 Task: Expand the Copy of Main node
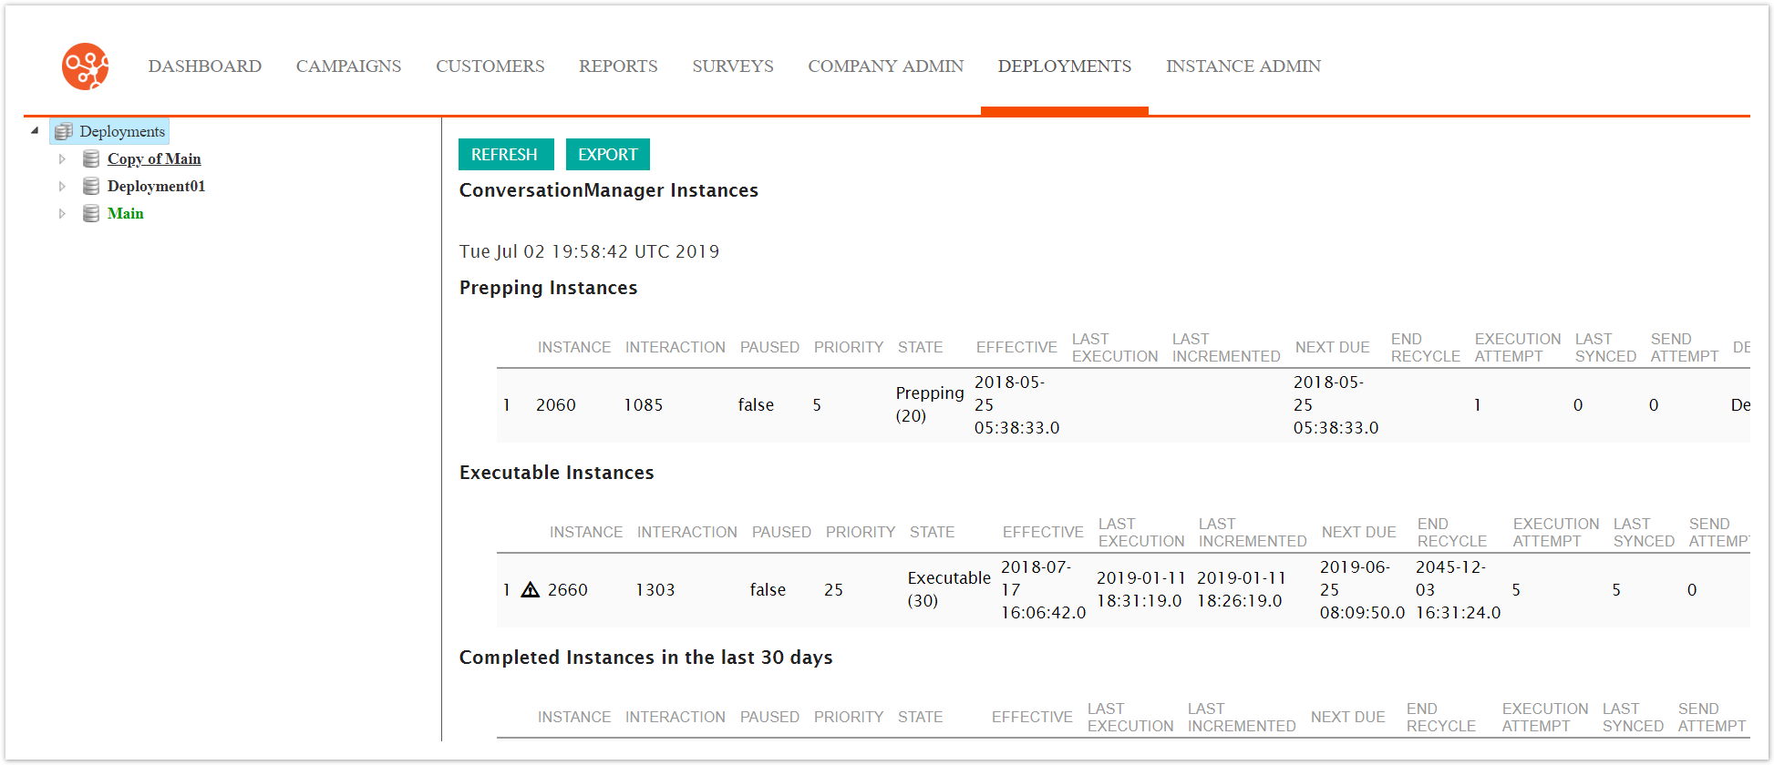[62, 158]
